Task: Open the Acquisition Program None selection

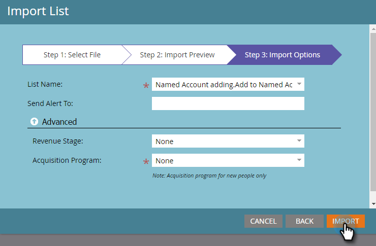Action: (224, 161)
